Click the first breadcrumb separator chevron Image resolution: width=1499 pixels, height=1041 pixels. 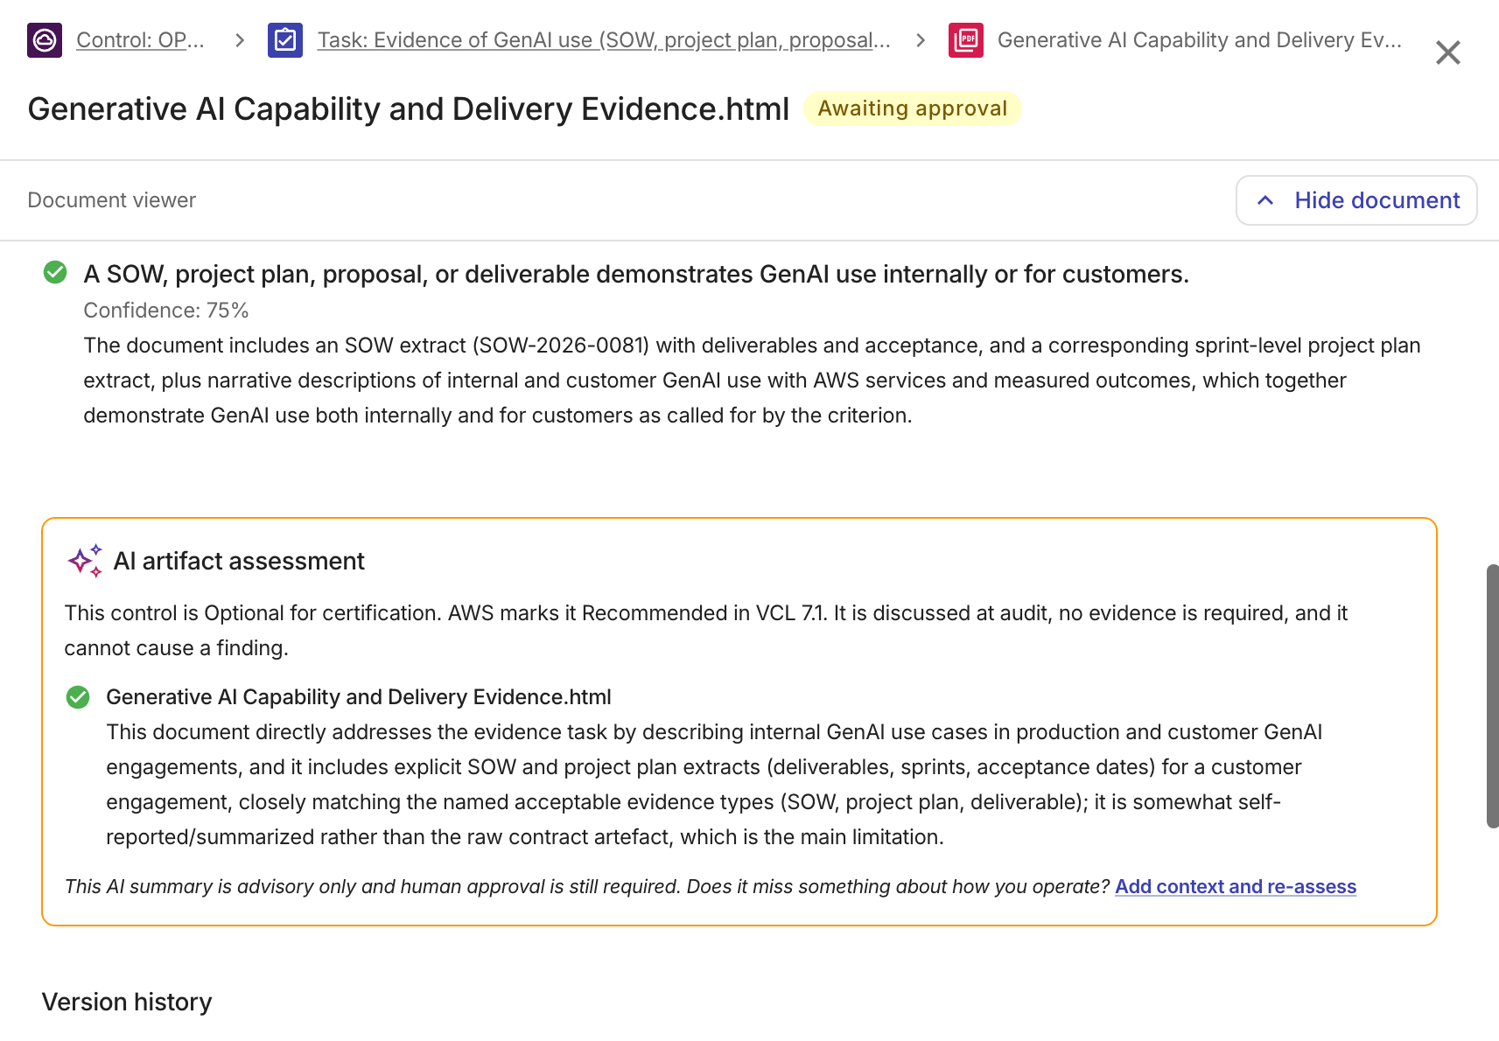point(240,40)
